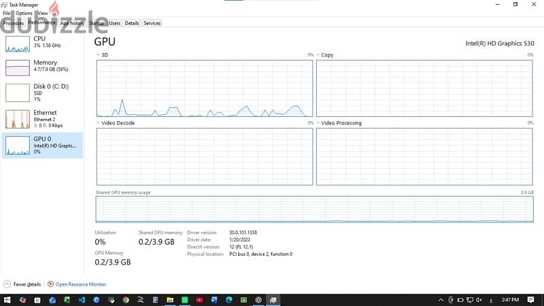Click the Task Manager title bar icon
Screen dimensions: 544x306
tap(4, 5)
